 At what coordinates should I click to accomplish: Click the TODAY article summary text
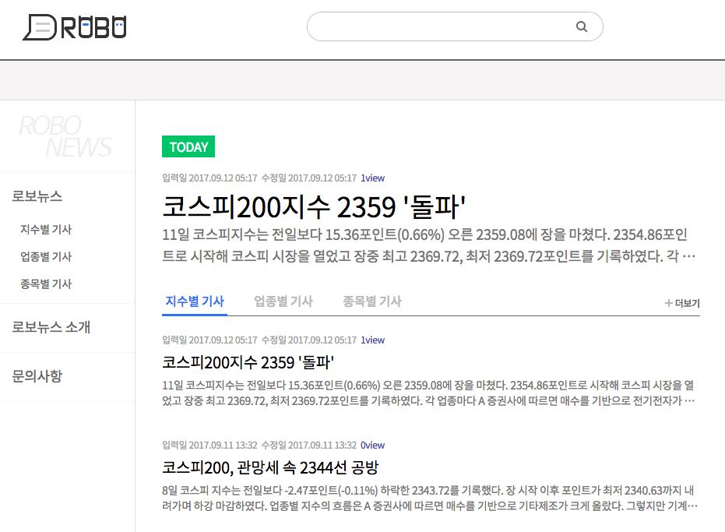pos(428,245)
